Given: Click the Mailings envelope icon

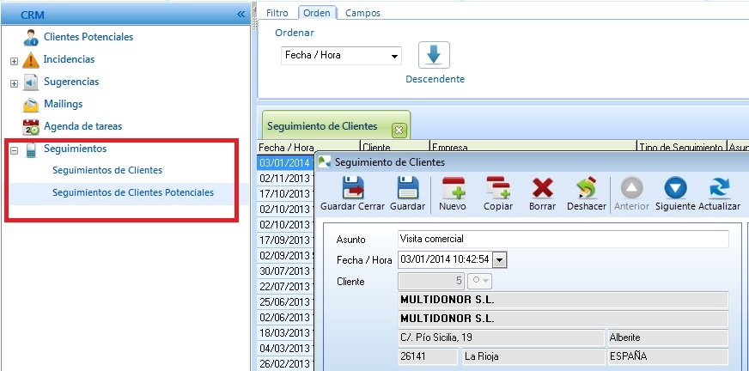Looking at the screenshot, I should click(x=31, y=105).
